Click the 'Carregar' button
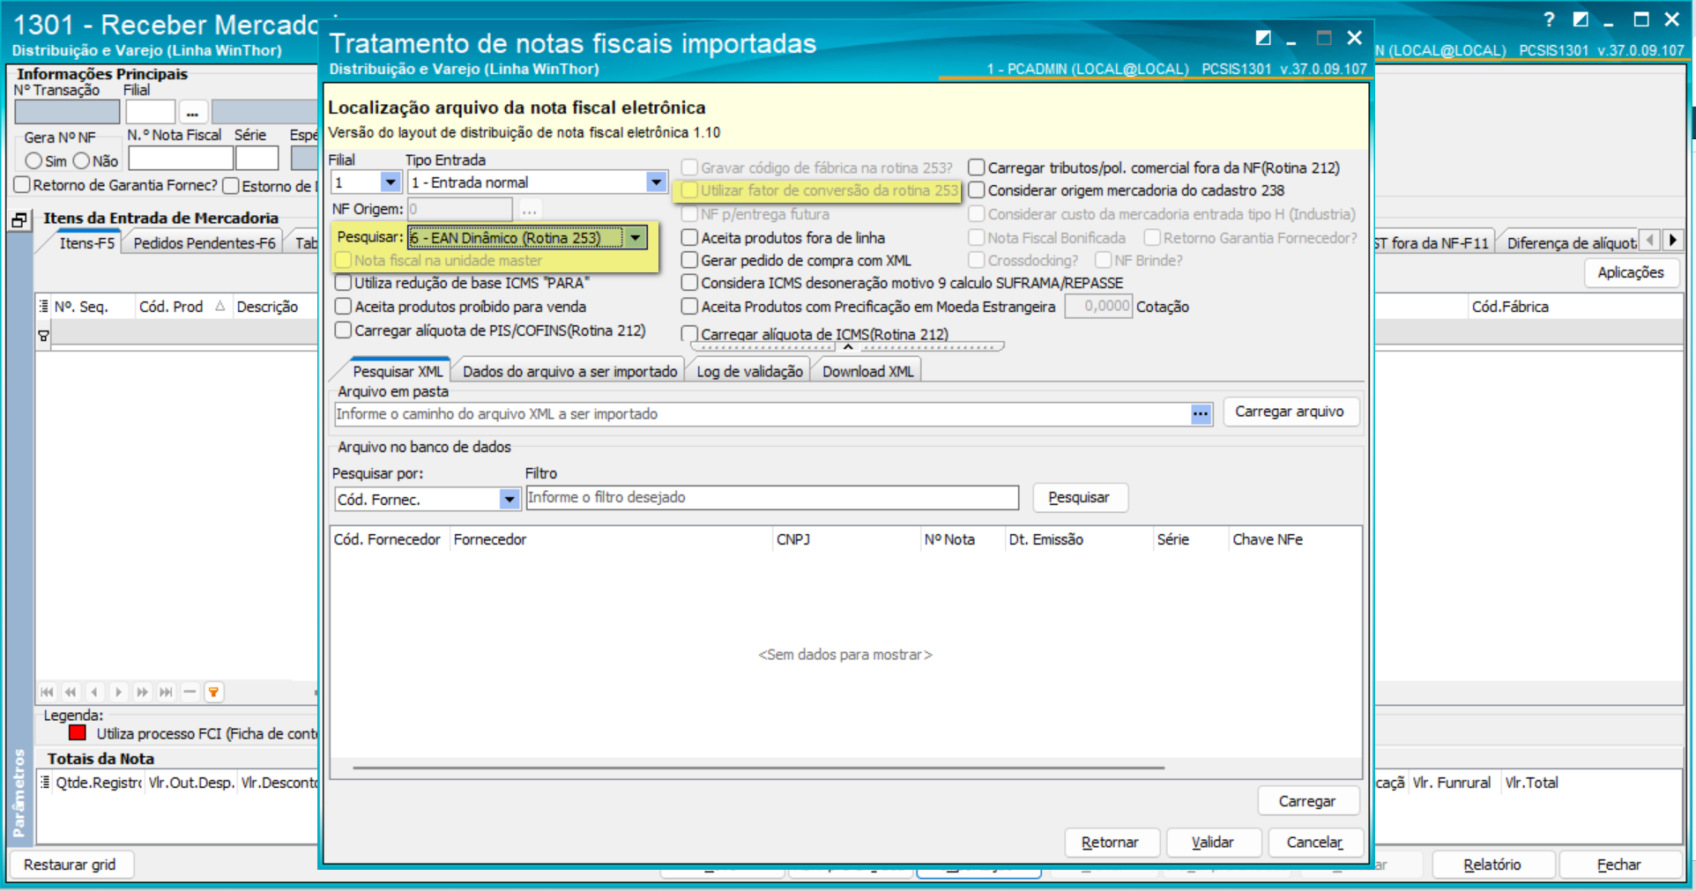The image size is (1696, 891). click(1307, 801)
